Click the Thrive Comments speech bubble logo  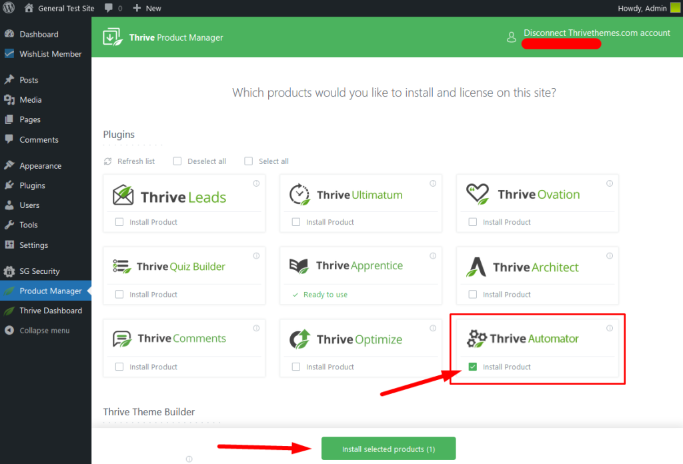pyautogui.click(x=123, y=339)
